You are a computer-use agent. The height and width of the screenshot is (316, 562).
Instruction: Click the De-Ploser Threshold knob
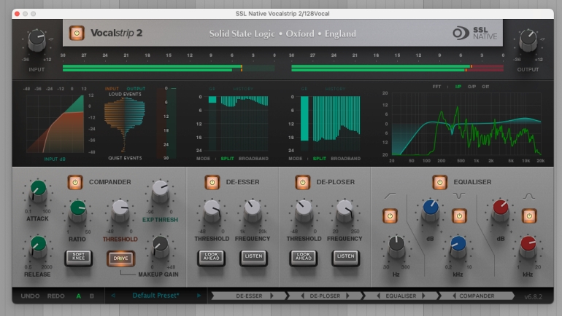coord(304,210)
